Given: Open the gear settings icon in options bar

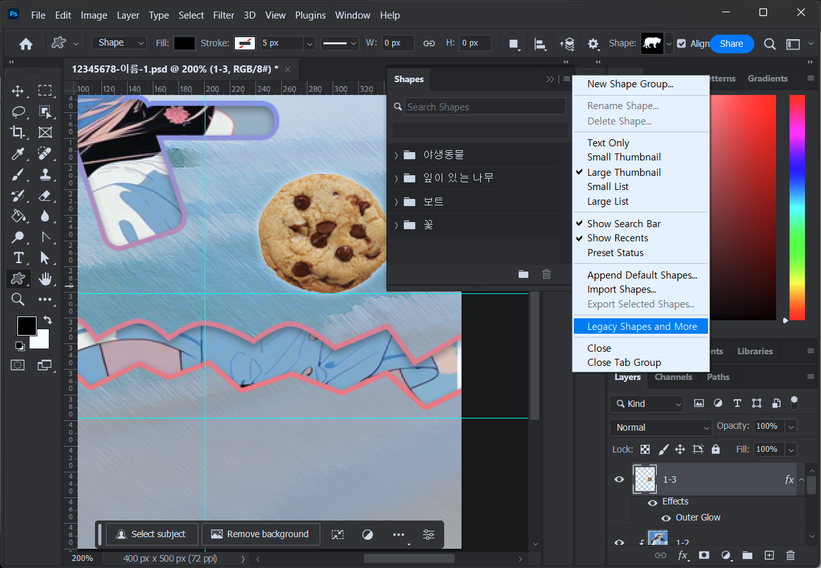Looking at the screenshot, I should pyautogui.click(x=593, y=44).
